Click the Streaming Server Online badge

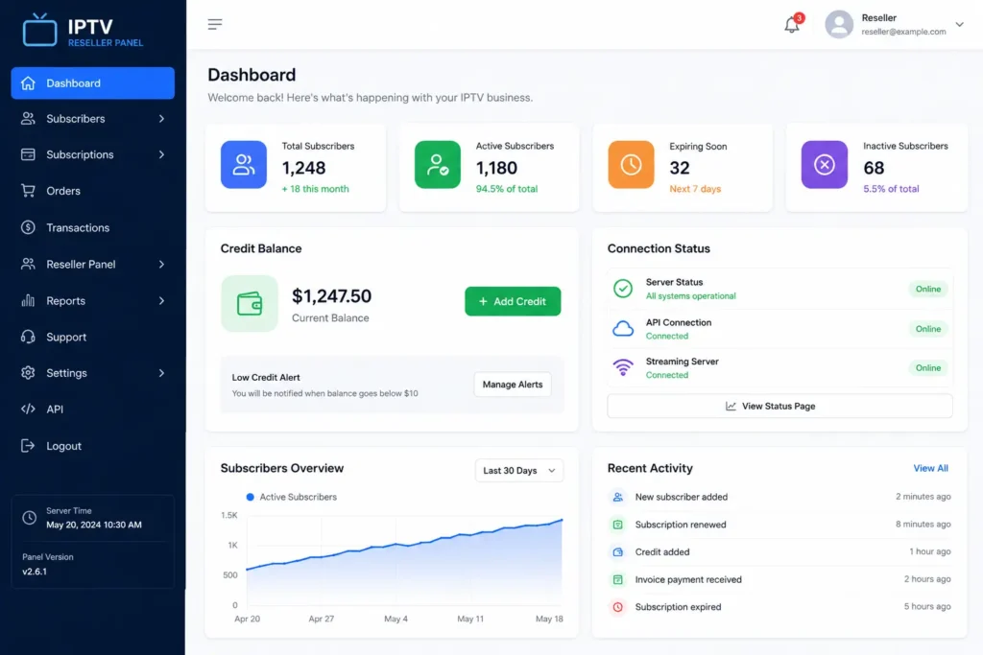(928, 367)
